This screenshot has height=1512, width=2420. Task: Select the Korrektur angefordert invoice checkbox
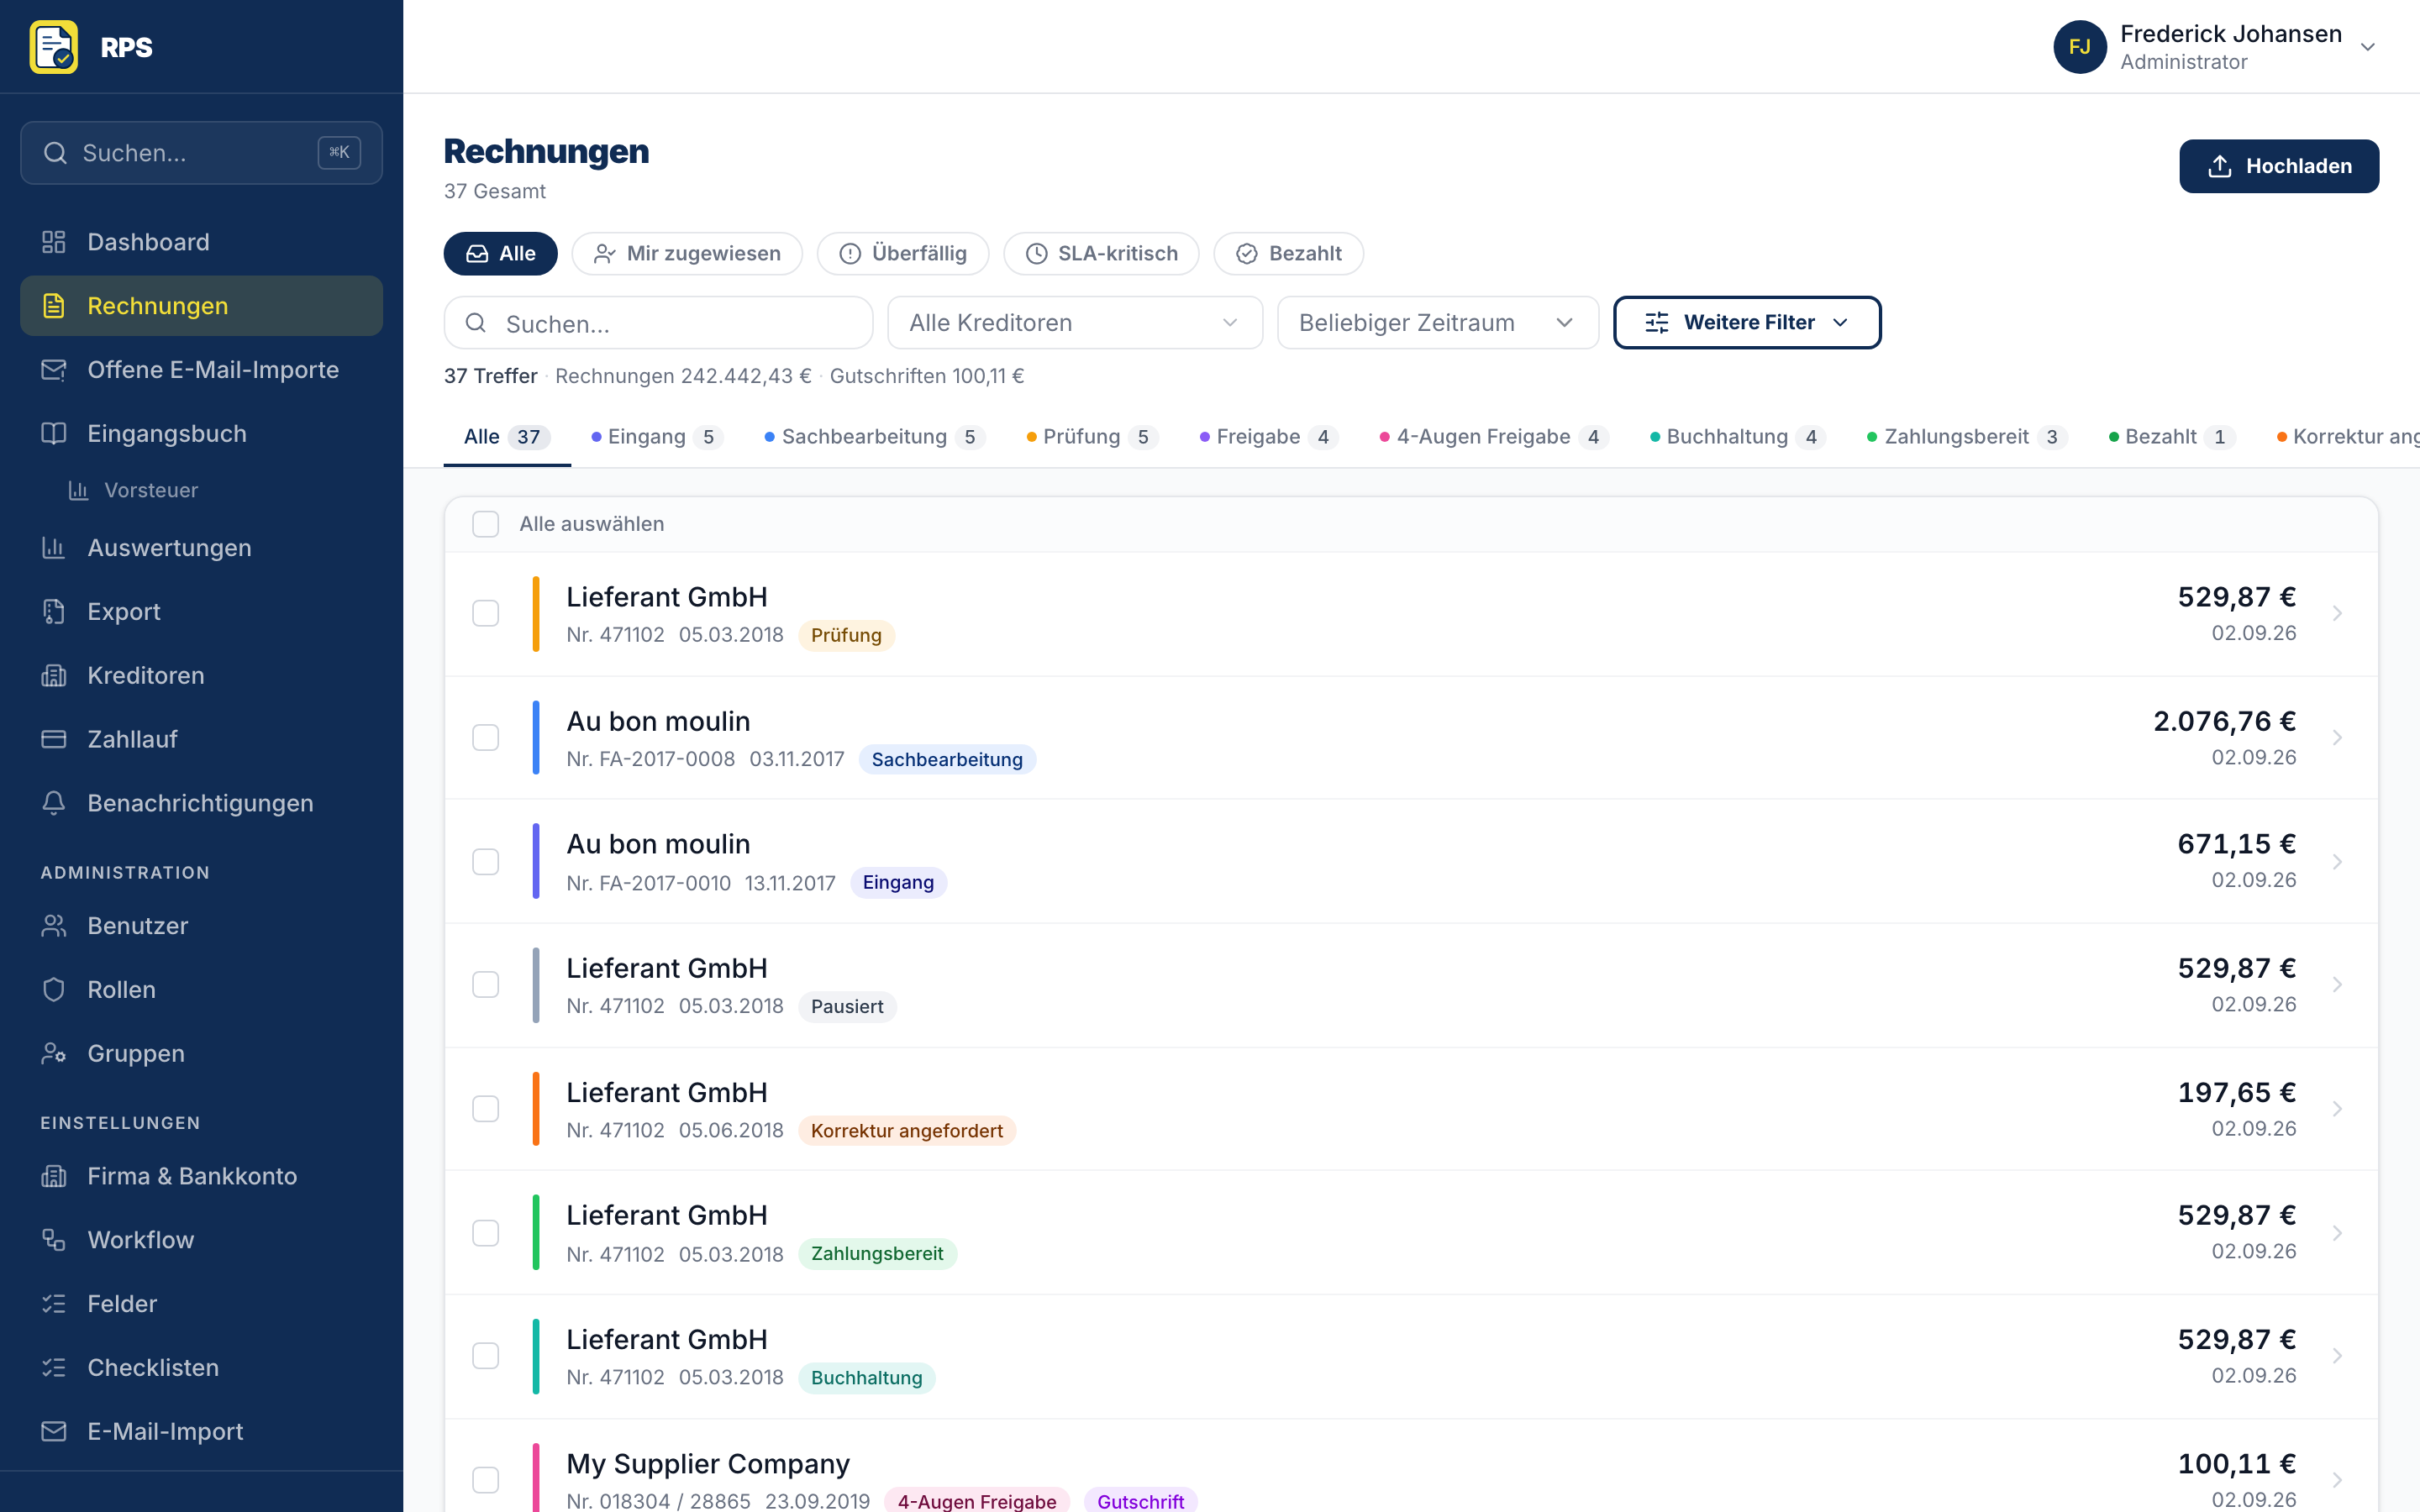486,1109
